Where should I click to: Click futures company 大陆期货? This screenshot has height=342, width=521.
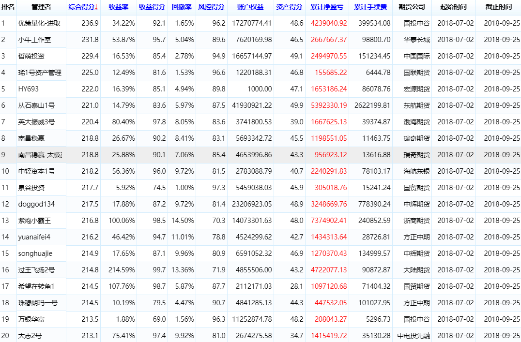(417, 270)
